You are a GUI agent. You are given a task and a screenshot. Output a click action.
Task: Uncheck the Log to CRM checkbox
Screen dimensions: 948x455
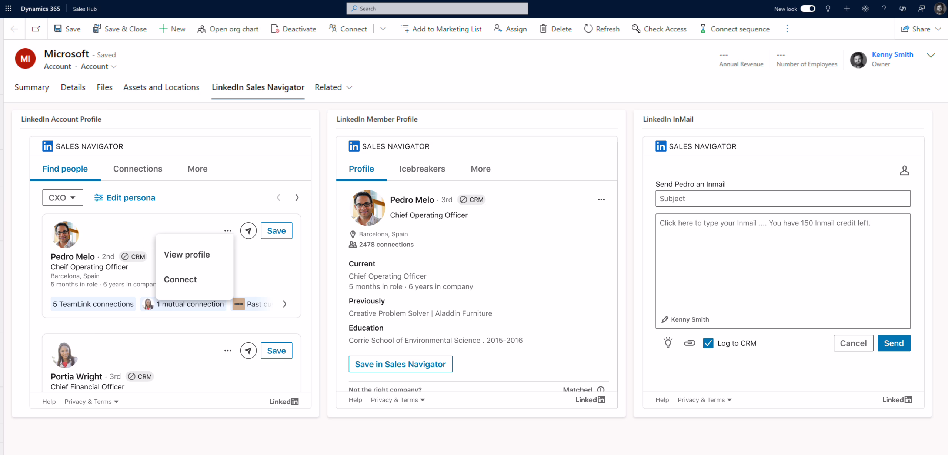tap(708, 343)
